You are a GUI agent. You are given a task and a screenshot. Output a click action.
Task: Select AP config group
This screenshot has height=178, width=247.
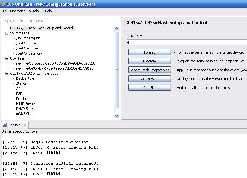click(18, 89)
